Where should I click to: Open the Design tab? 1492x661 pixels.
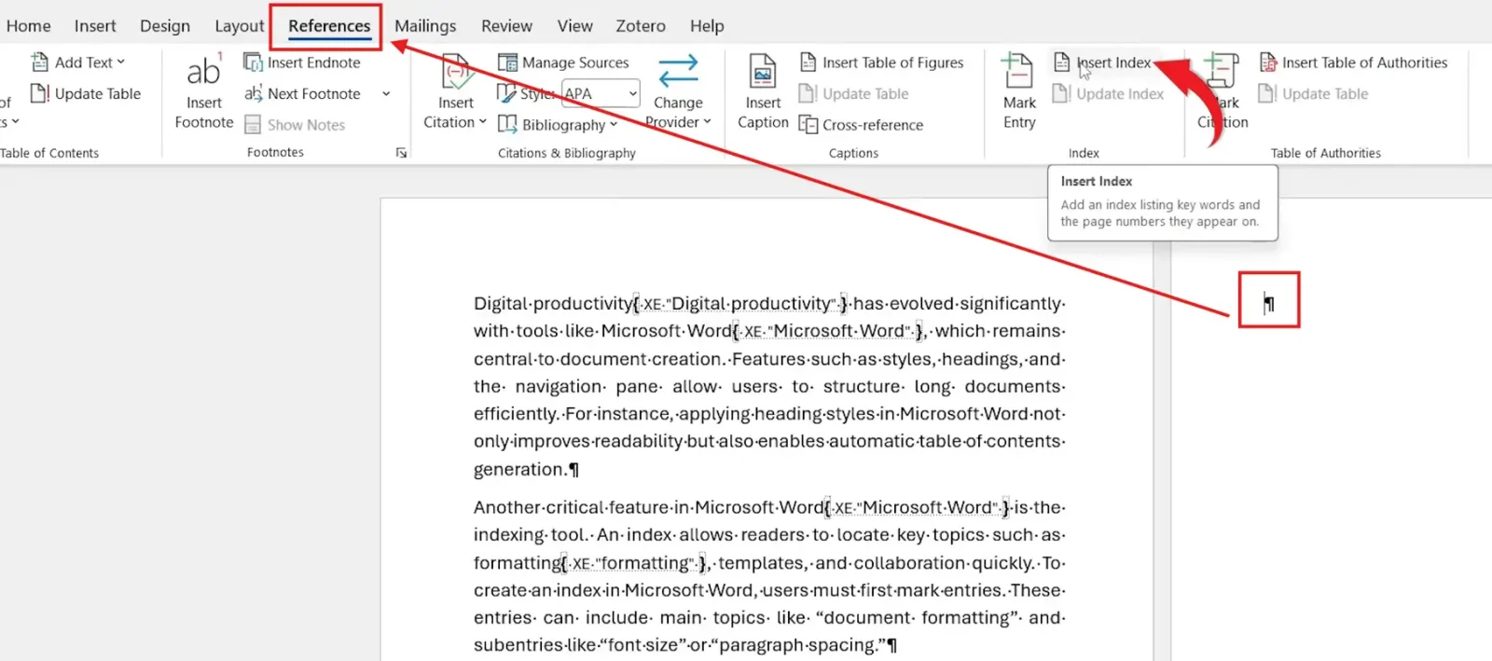pos(165,26)
